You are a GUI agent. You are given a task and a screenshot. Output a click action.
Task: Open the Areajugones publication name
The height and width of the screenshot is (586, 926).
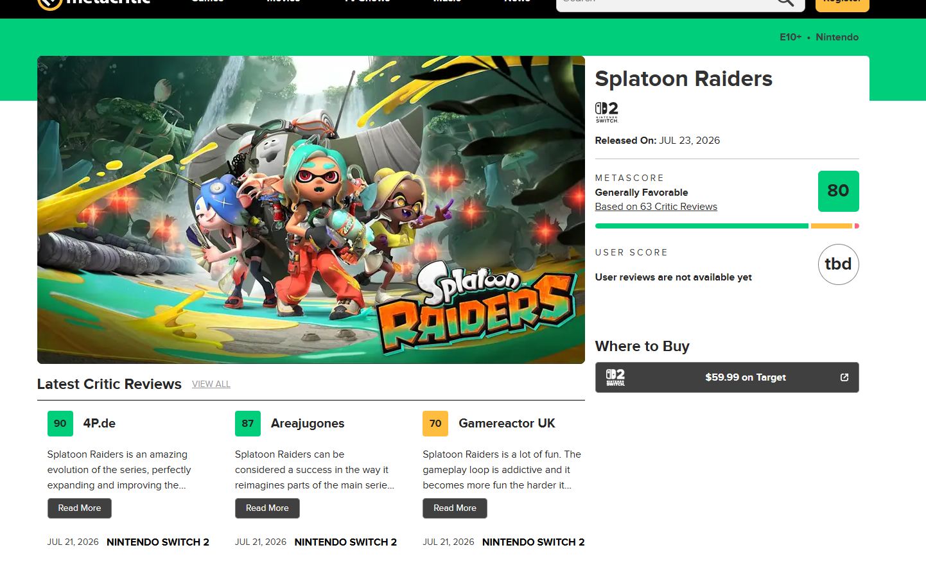click(308, 424)
